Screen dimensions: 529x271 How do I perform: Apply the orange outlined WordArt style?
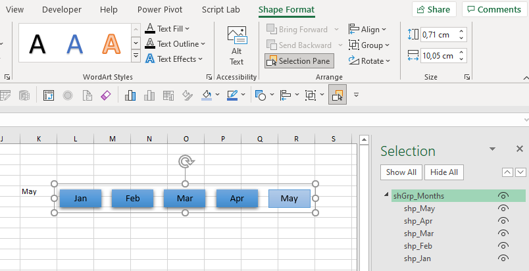(111, 44)
